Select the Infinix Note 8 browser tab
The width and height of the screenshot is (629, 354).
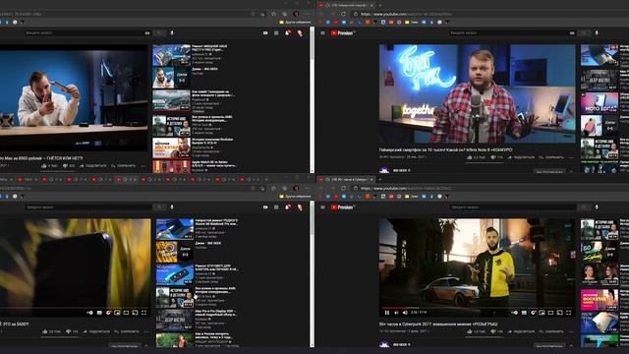[347, 5]
